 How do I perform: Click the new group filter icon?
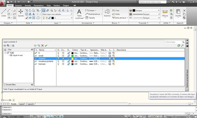pyautogui.click(x=8, y=46)
